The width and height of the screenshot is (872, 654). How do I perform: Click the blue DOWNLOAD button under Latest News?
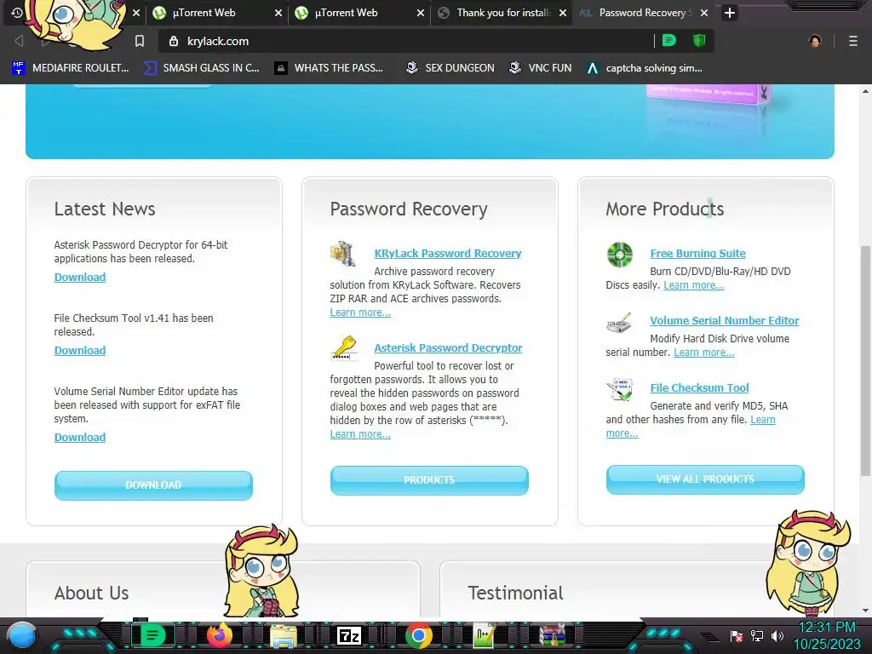point(153,485)
